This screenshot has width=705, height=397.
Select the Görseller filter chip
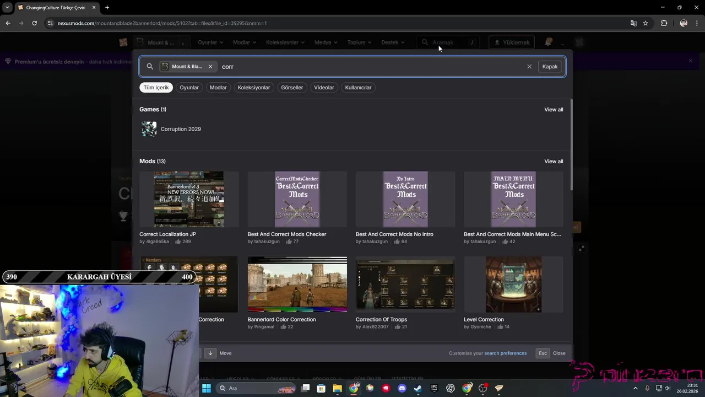(x=292, y=88)
